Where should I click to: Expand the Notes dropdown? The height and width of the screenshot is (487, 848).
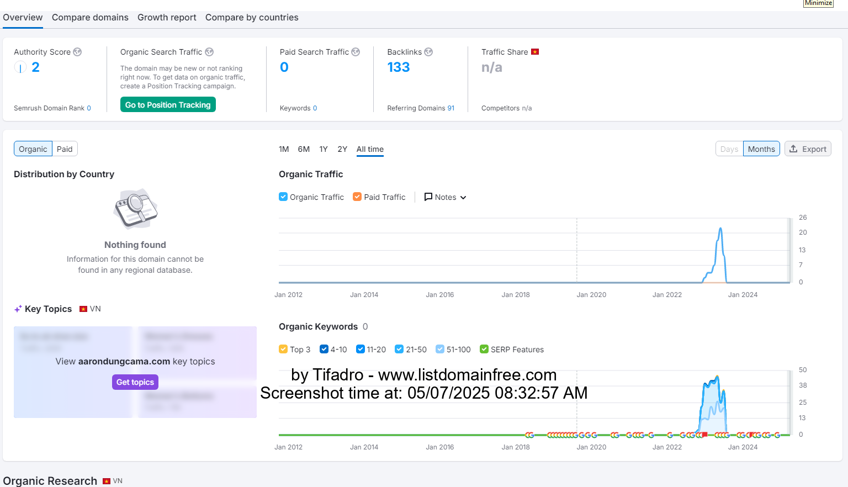click(445, 197)
